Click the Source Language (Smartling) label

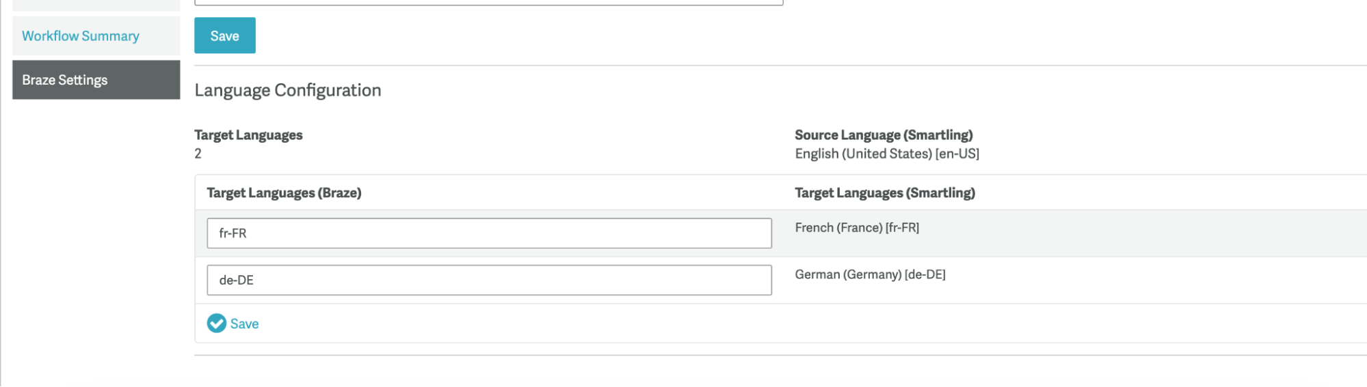coord(884,135)
